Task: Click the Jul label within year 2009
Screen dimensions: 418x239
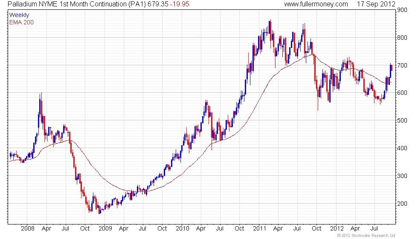Action: 142,229
